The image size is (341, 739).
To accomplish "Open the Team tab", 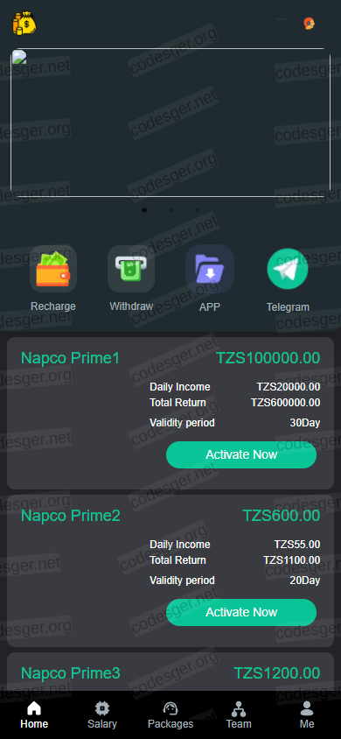I will 239,714.
